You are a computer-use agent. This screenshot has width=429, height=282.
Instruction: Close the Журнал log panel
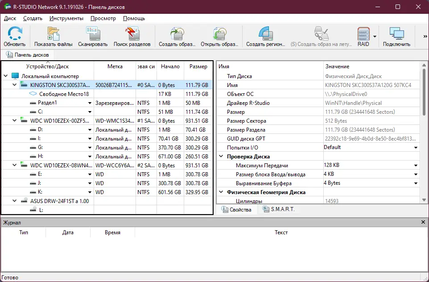pos(423,222)
